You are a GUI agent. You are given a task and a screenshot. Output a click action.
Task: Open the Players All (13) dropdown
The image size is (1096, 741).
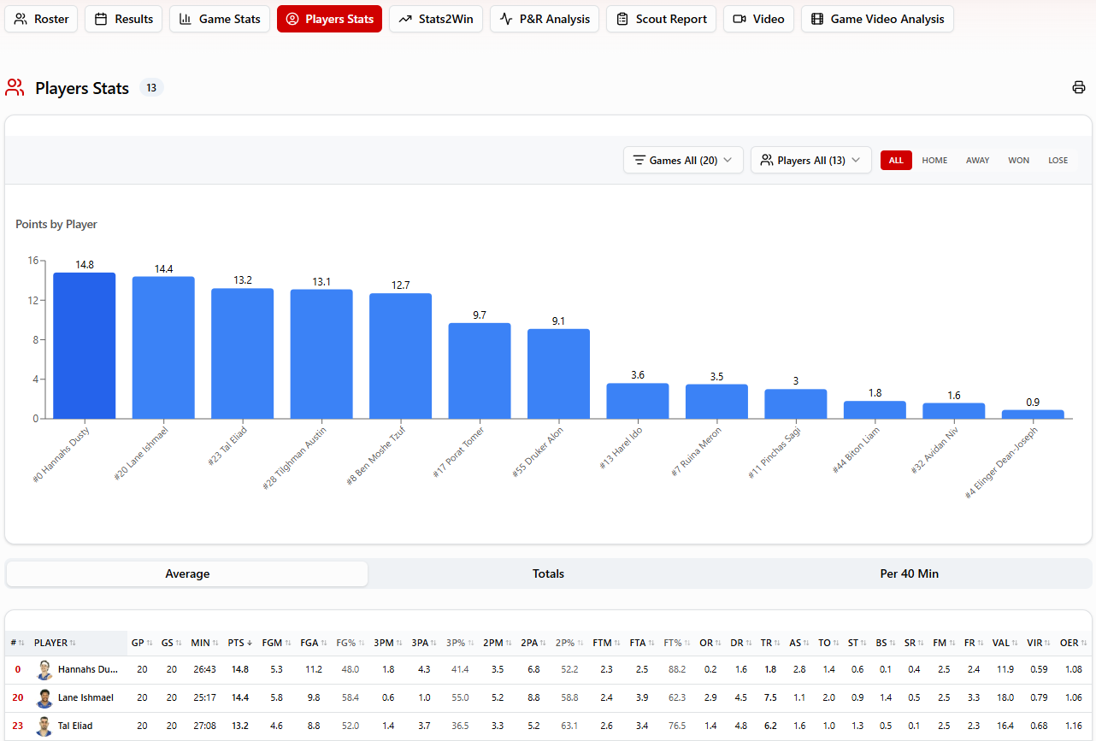coord(810,160)
